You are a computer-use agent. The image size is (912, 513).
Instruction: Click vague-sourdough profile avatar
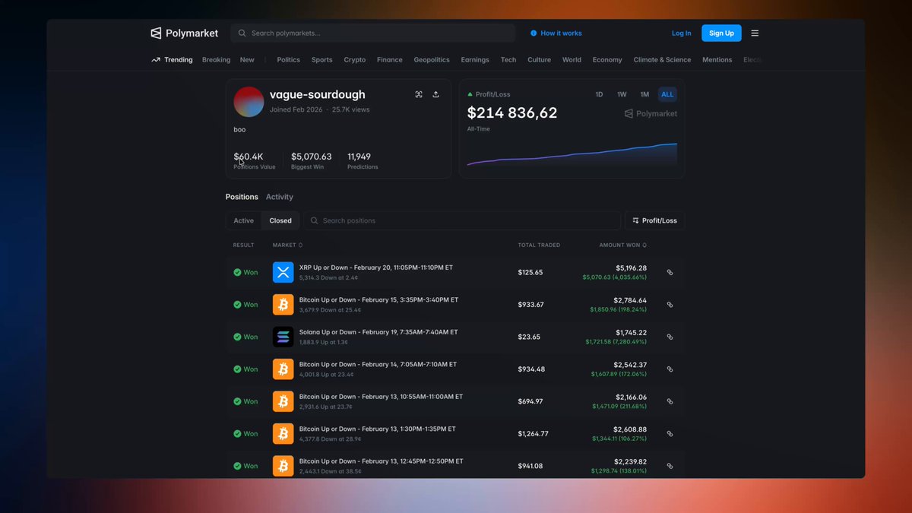249,102
